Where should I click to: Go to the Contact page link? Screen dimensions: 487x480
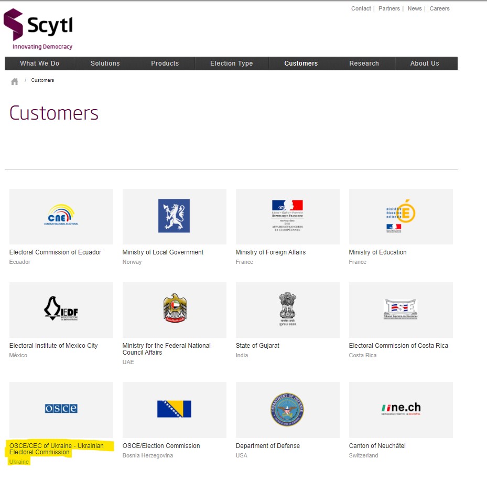point(361,9)
